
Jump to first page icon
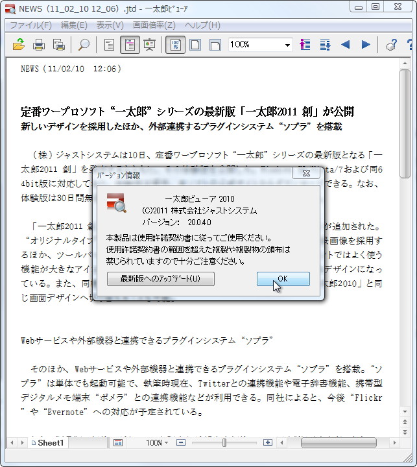click(x=305, y=45)
